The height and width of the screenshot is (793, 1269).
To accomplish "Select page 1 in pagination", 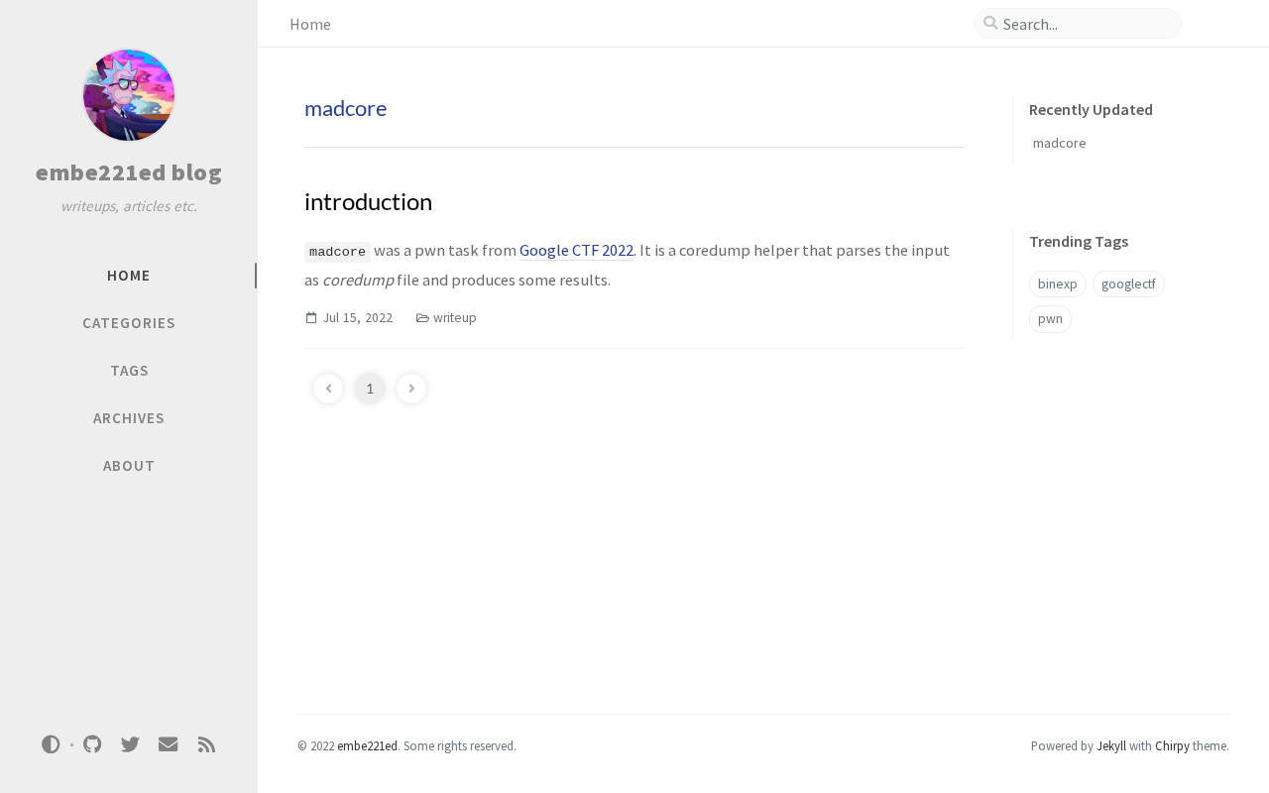I will [370, 389].
